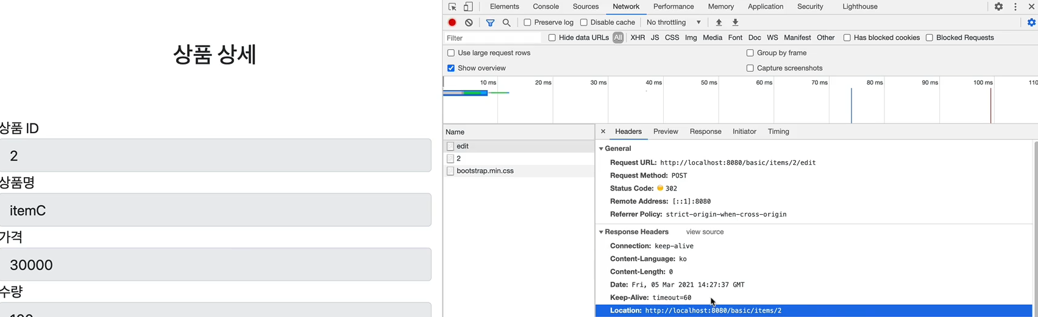The height and width of the screenshot is (317, 1038).
Task: Show the request Response tab
Action: [x=705, y=131]
